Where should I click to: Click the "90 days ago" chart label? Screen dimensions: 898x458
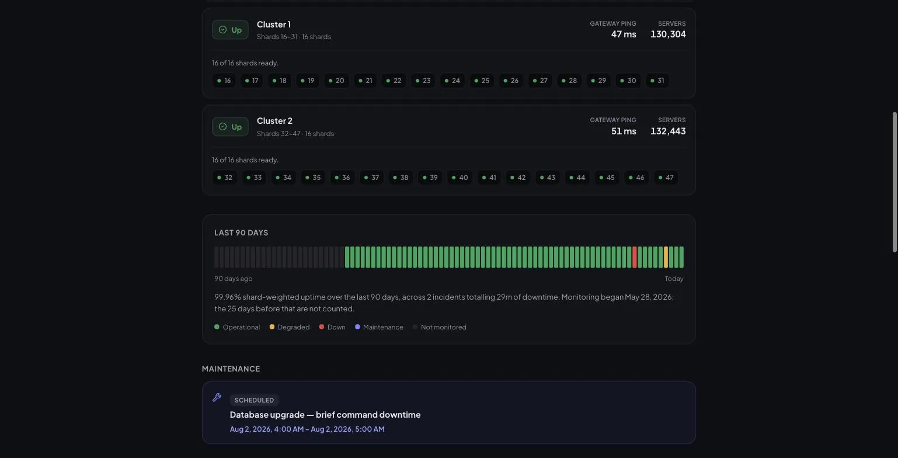click(x=234, y=279)
